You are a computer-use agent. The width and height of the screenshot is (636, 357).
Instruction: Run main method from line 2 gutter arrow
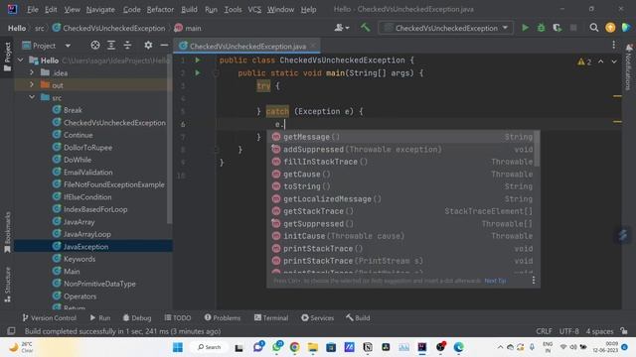point(198,72)
